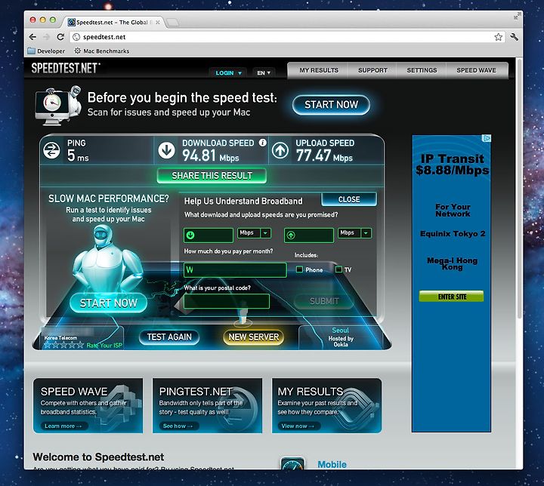Click the download speed info icon
This screenshot has width=544, height=486.
263,143
